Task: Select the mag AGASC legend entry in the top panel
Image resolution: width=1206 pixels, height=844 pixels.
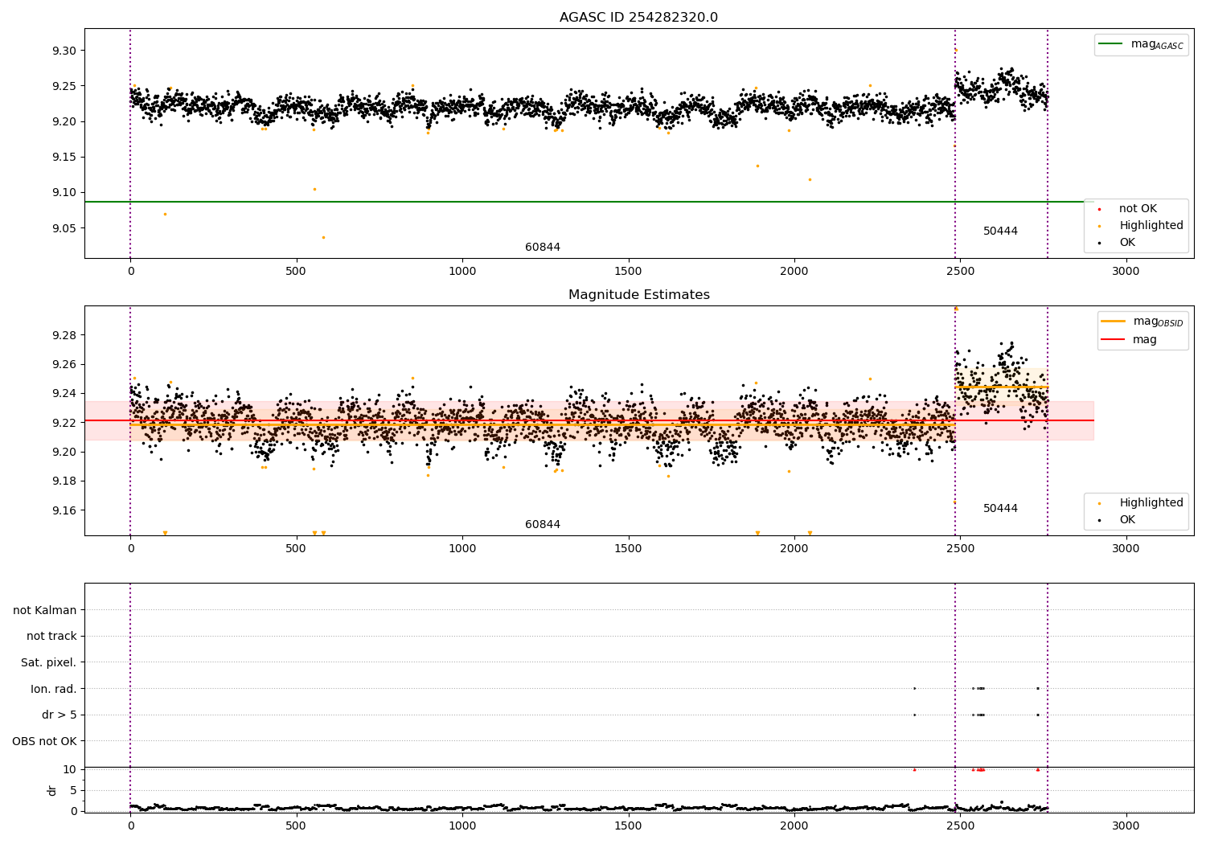Action: coord(1142,44)
